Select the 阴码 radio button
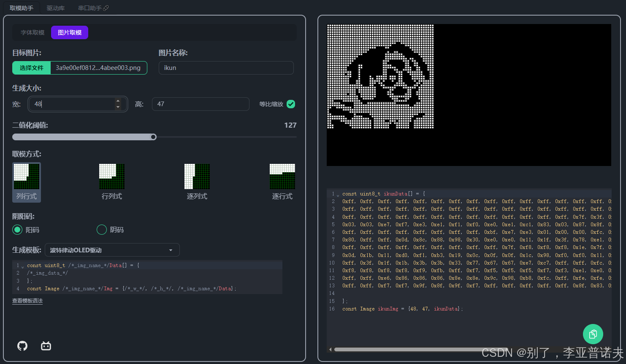 pyautogui.click(x=102, y=230)
